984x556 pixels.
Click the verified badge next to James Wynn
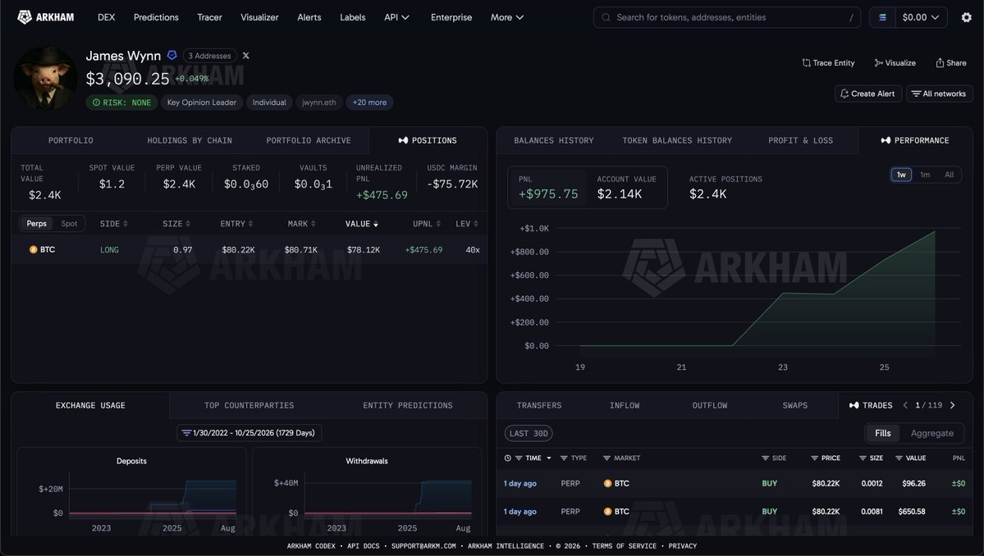(172, 55)
